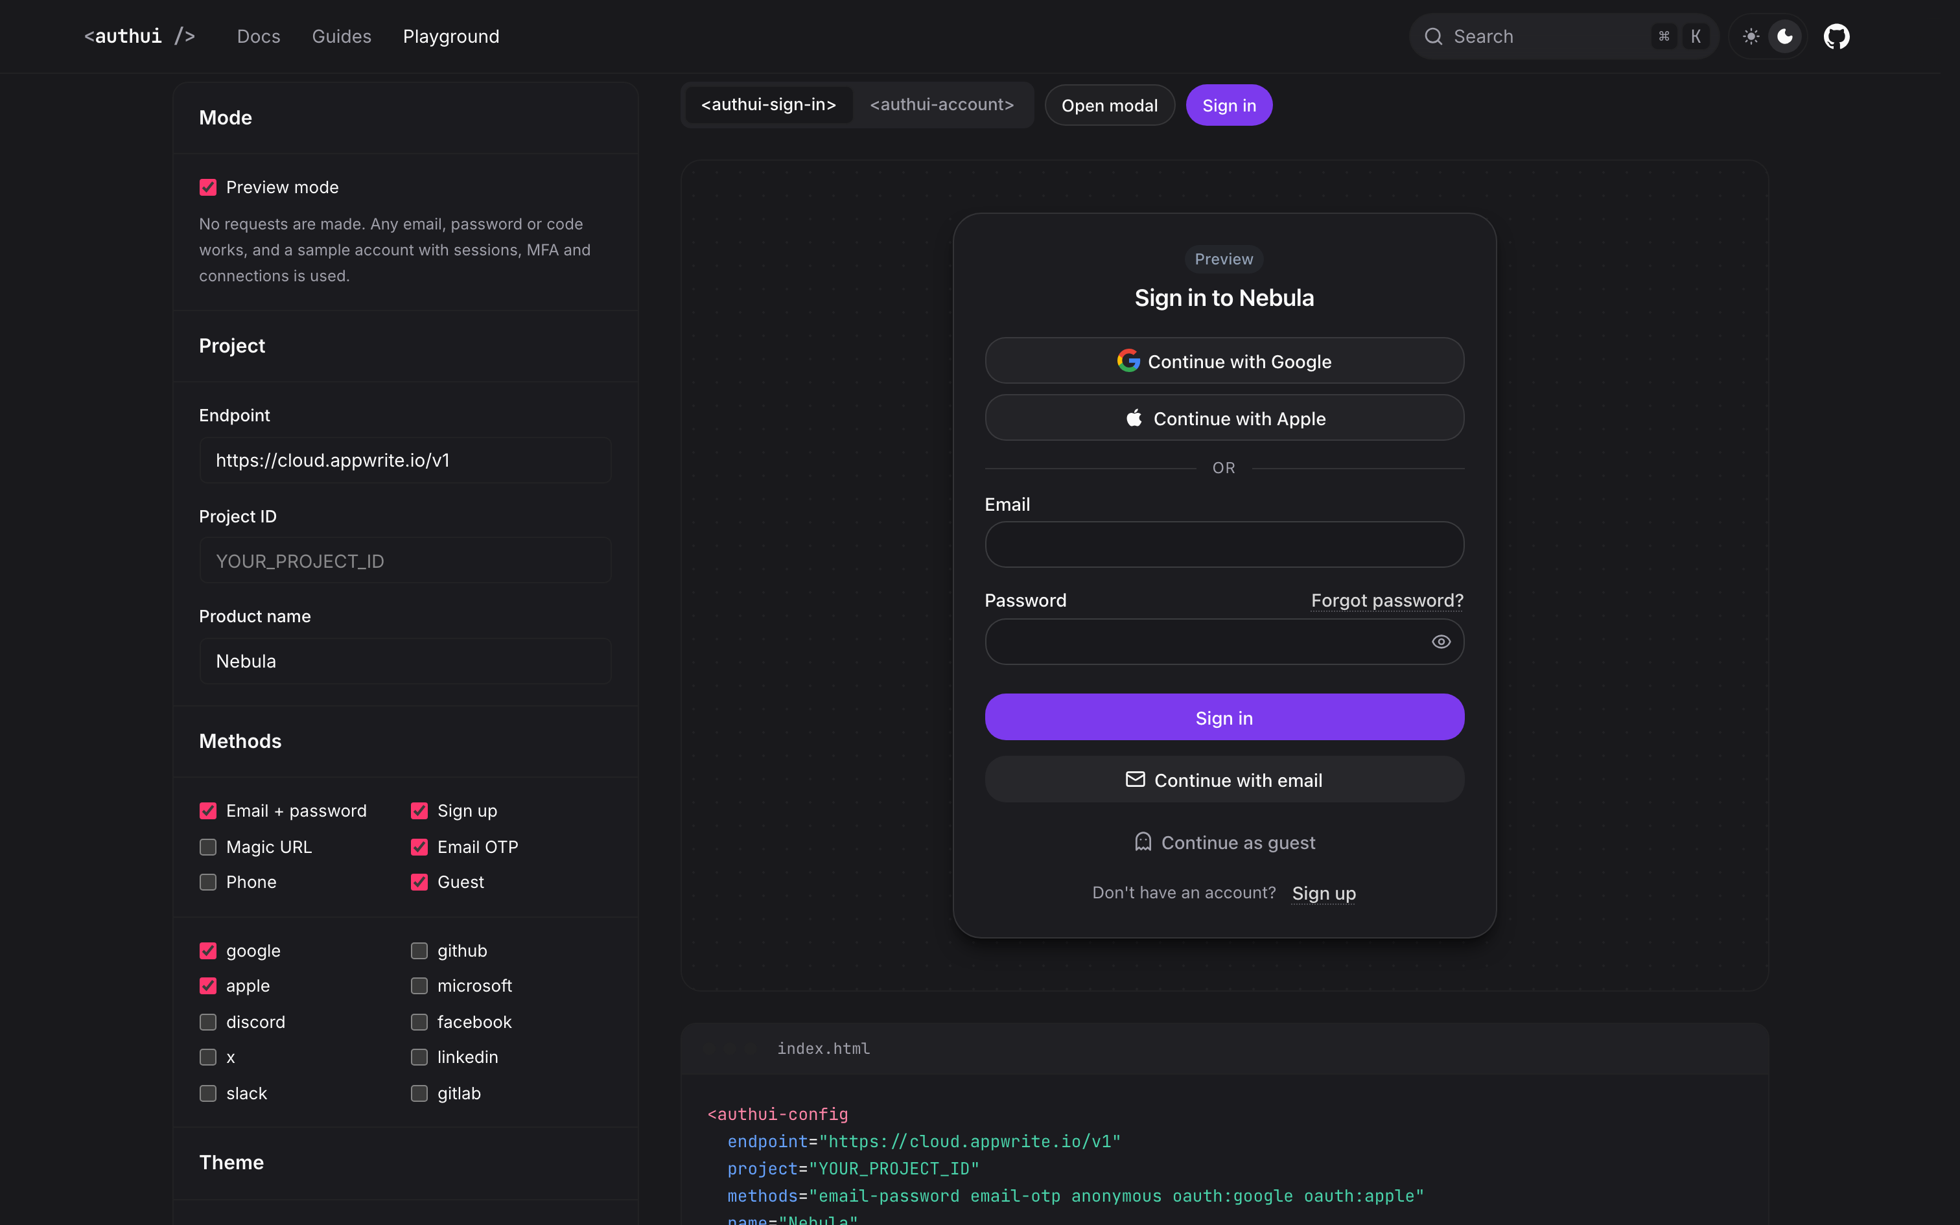Switch to dark theme moon icon
This screenshot has height=1225, width=1960.
(1785, 36)
